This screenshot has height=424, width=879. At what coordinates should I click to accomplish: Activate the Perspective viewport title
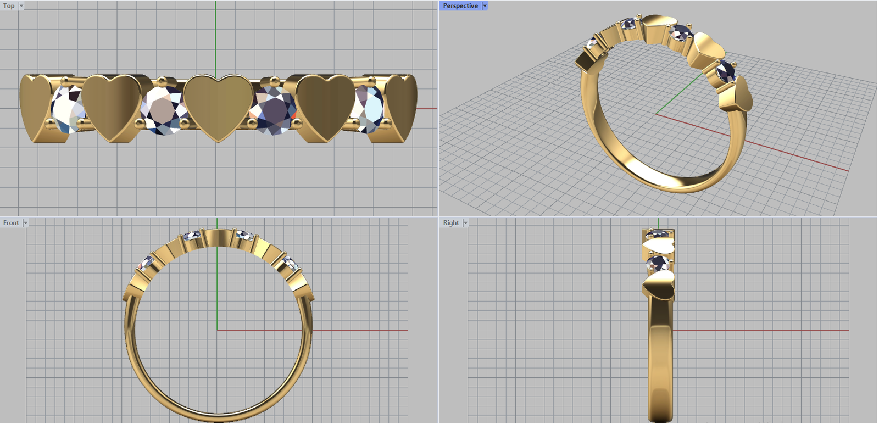coord(460,6)
